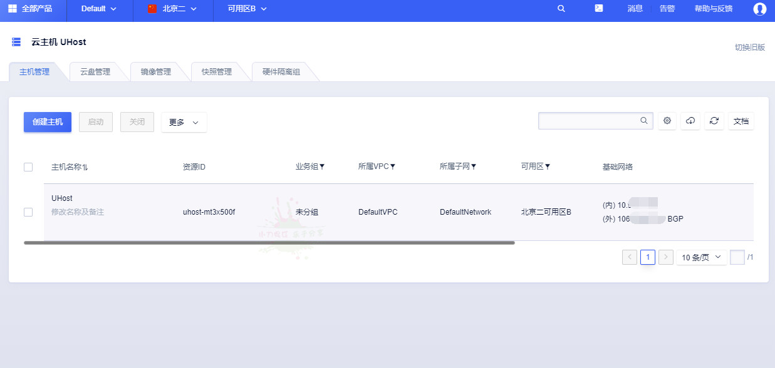Select the UHost row checkbox
The width and height of the screenshot is (775, 368).
click(x=28, y=212)
